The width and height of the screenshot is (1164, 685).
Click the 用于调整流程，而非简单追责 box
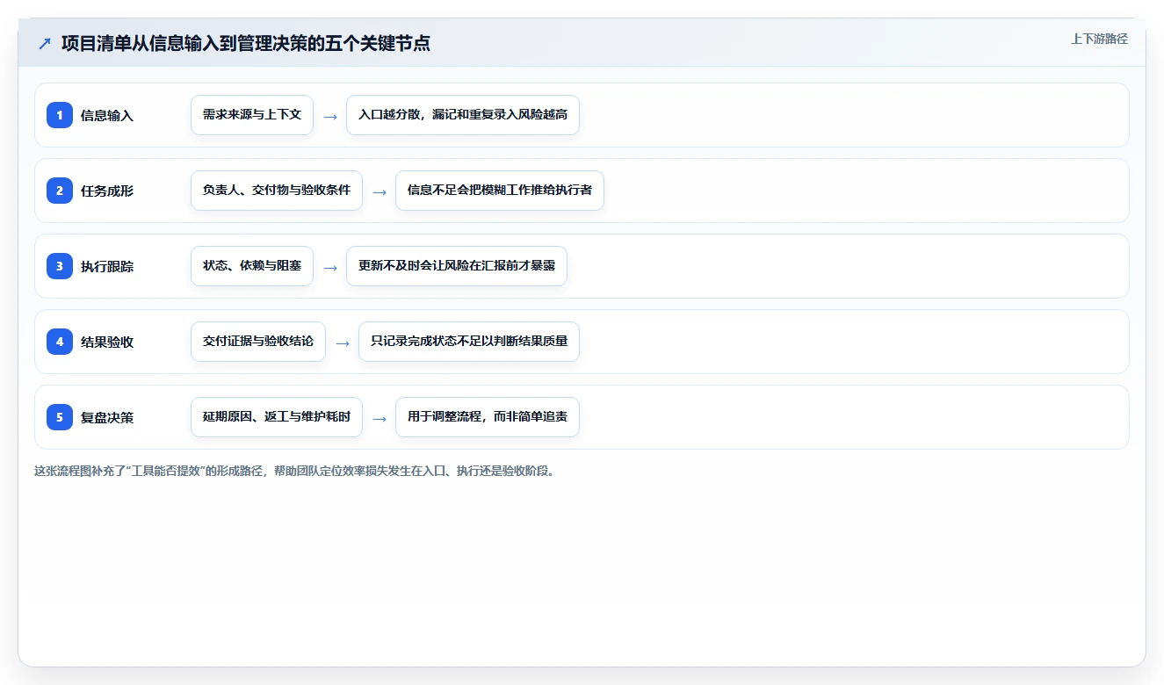click(488, 417)
